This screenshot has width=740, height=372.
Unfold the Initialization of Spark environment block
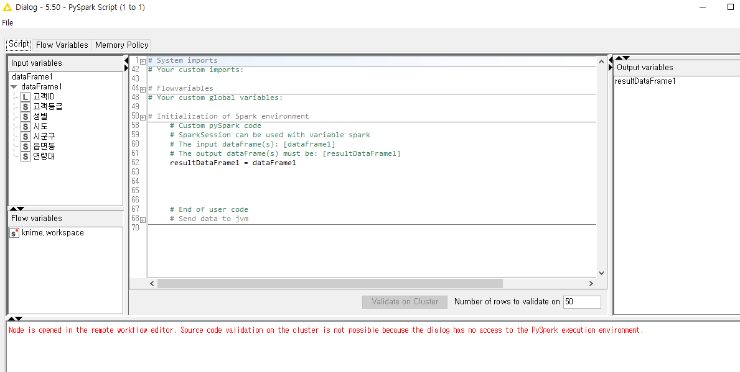143,117
